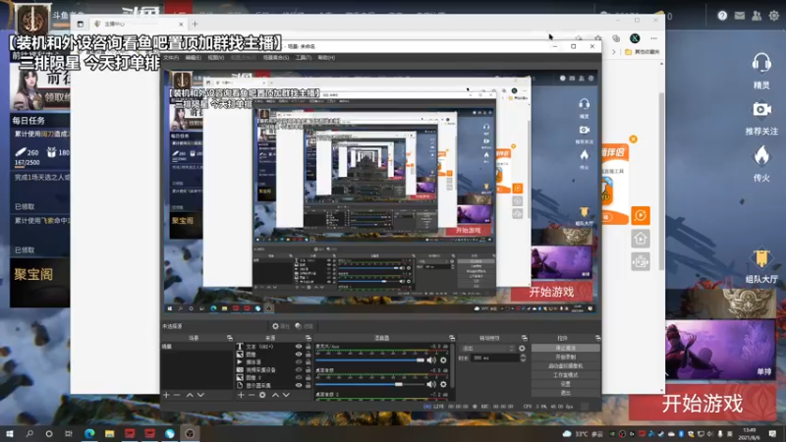
Task: Move scene up with arrow icon
Action: (x=190, y=395)
